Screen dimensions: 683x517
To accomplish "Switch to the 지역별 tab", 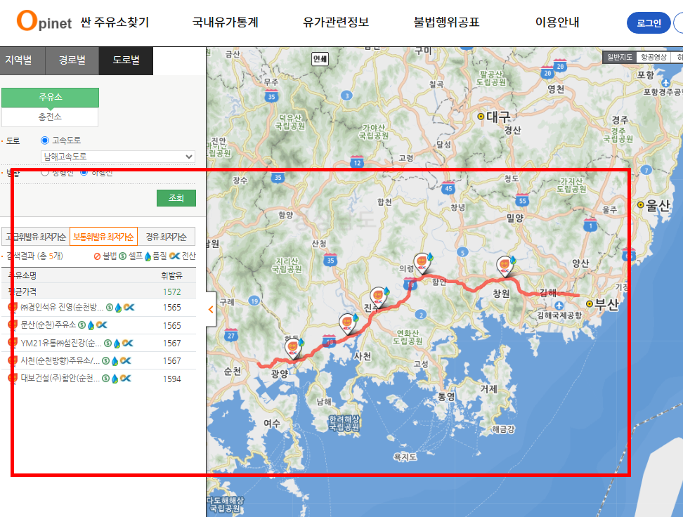I will point(21,61).
